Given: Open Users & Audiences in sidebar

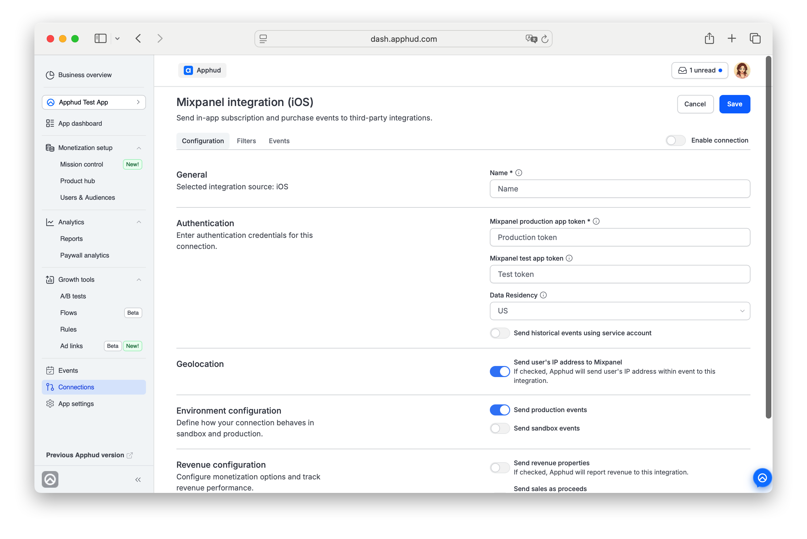Looking at the screenshot, I should tap(87, 197).
